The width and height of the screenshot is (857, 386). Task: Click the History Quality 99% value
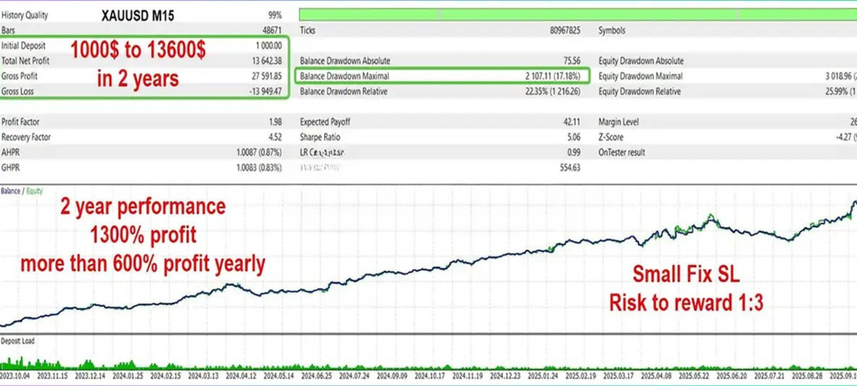pos(275,15)
